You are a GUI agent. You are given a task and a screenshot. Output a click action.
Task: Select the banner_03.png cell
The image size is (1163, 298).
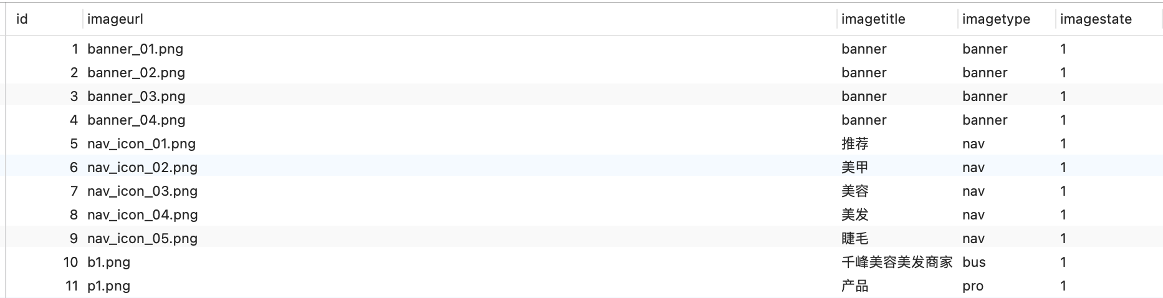coord(460,96)
